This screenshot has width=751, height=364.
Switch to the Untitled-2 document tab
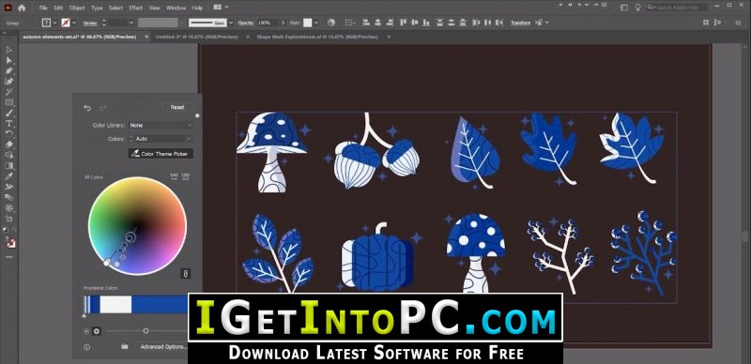(196, 37)
